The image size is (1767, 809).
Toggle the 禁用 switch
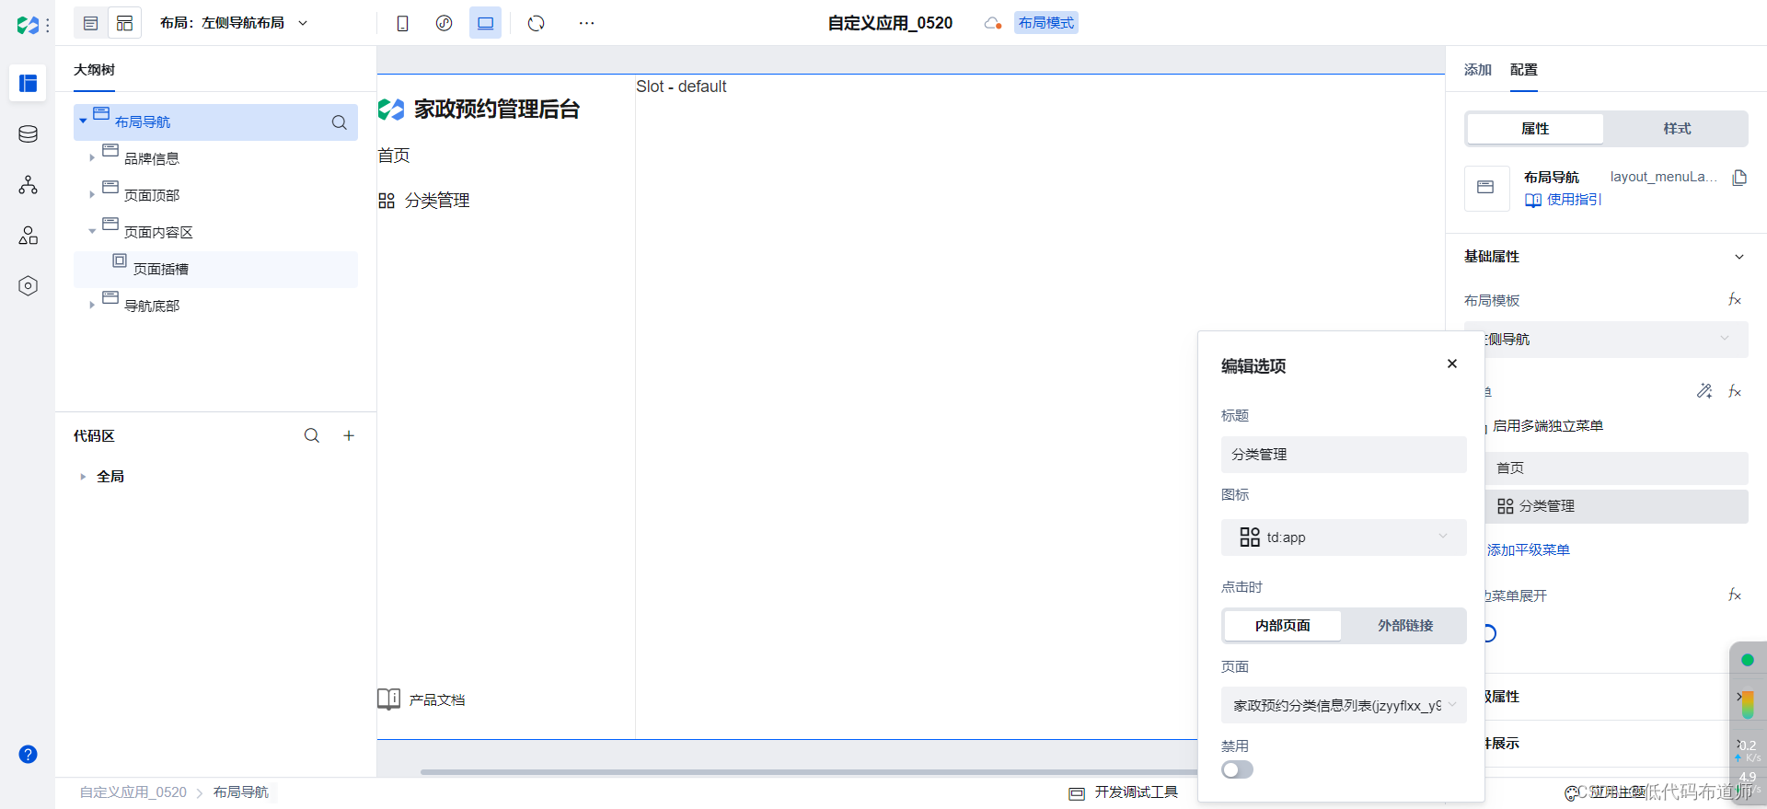coord(1237,769)
